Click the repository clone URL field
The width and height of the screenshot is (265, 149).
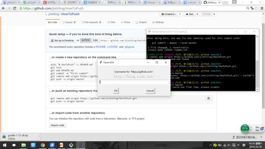coord(123,40)
